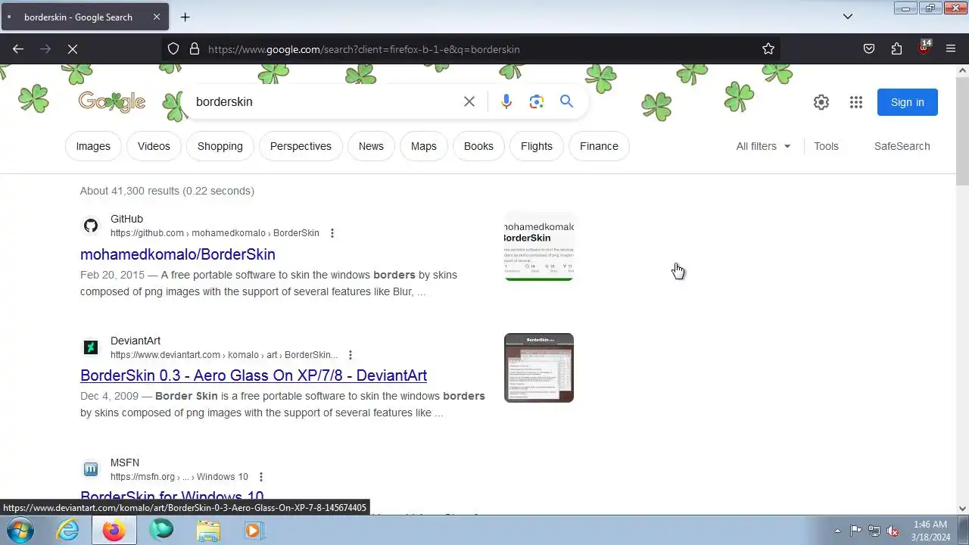The height and width of the screenshot is (545, 969).
Task: Search by image with Google Lens
Action: (x=537, y=101)
